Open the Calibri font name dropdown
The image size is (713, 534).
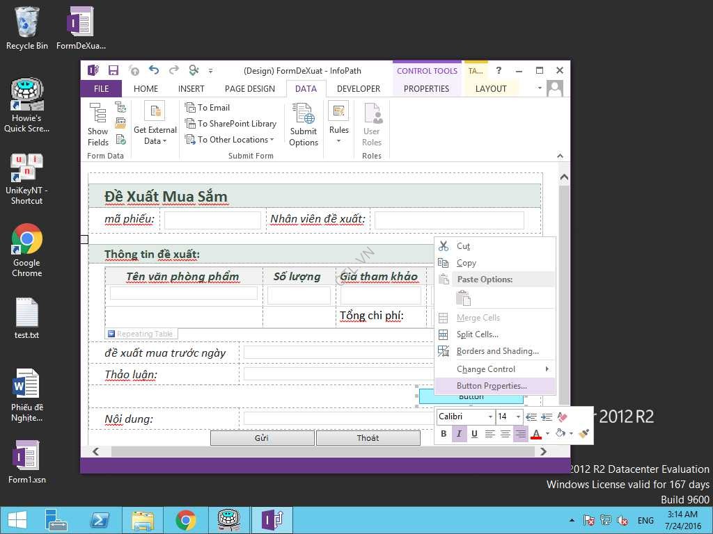point(490,416)
